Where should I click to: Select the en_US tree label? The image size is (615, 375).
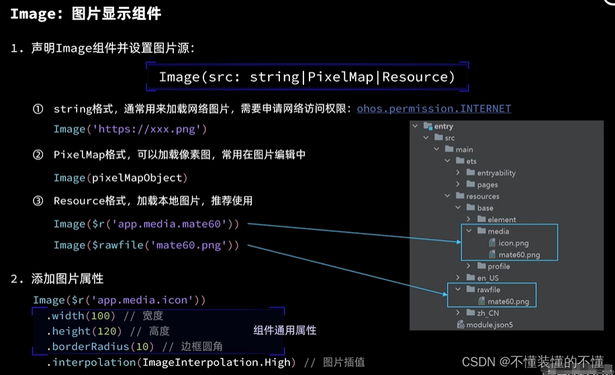tap(488, 278)
